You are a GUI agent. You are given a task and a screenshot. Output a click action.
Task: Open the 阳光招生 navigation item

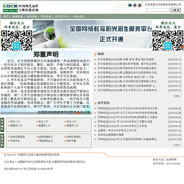pos(79,17)
